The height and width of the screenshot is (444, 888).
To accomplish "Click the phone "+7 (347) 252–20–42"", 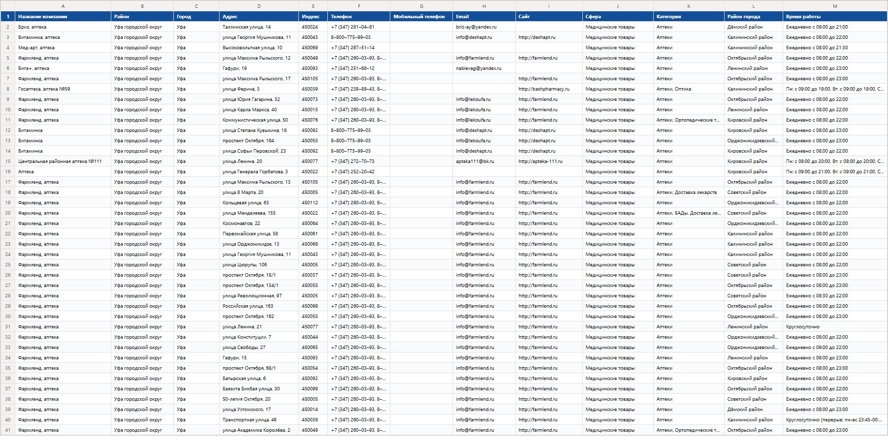I will pyautogui.click(x=359, y=172).
